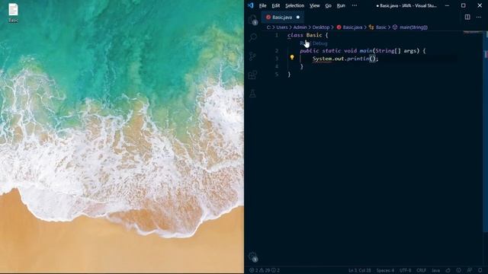Open the Edit menu

coord(276,5)
